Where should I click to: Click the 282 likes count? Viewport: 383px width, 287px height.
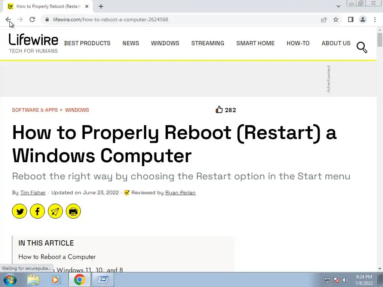click(230, 110)
